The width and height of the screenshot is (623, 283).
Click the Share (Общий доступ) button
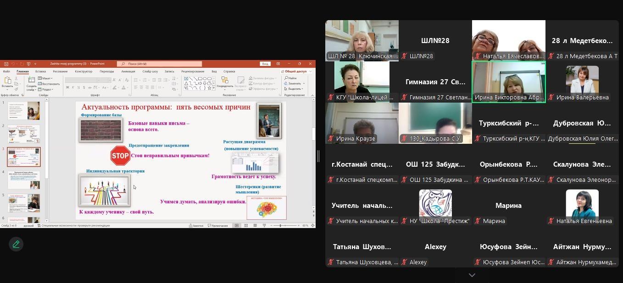[296, 71]
